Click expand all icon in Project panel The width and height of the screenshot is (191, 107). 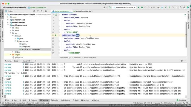(38, 11)
